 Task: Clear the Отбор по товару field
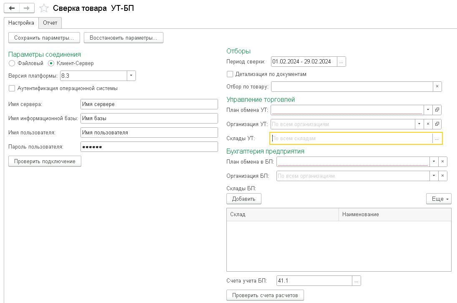[437, 86]
